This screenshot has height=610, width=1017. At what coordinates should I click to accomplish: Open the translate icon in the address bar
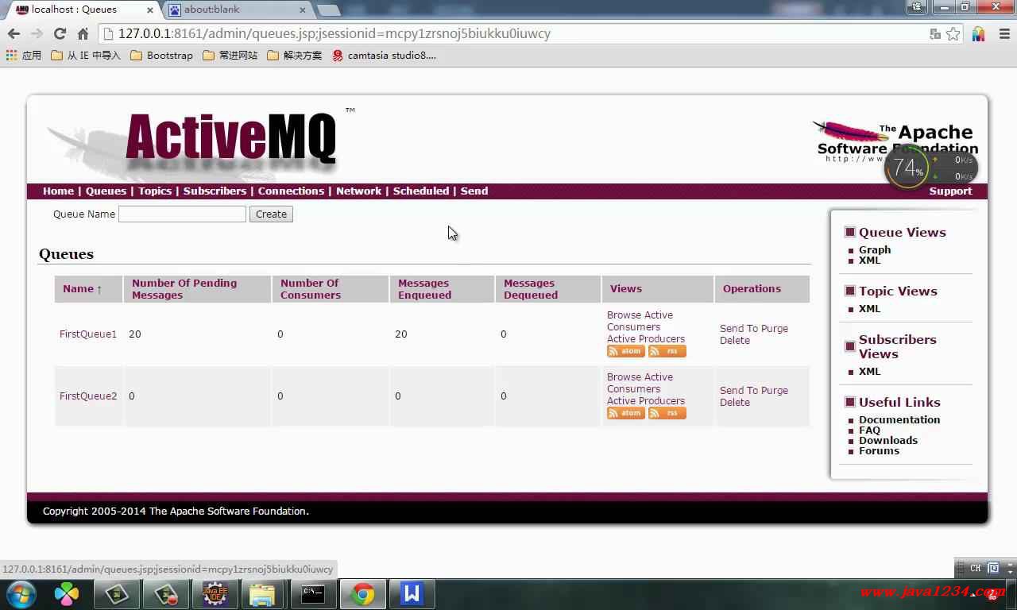[935, 34]
